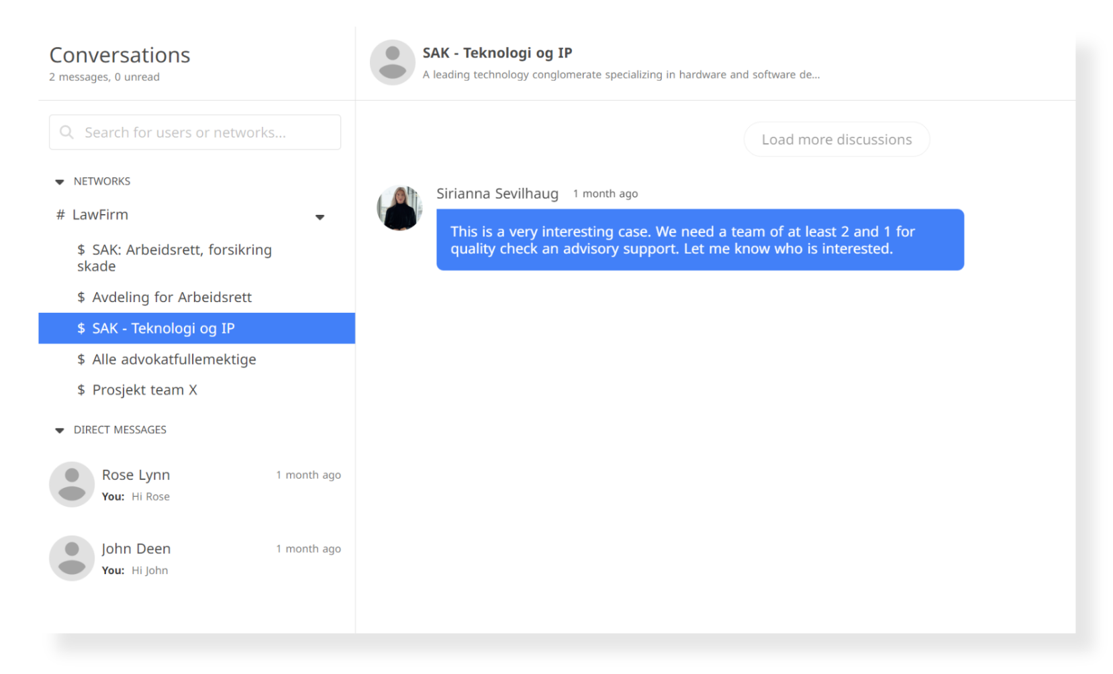This screenshot has height=674, width=1113.
Task: Click the search magnifier icon
Action: pos(66,132)
